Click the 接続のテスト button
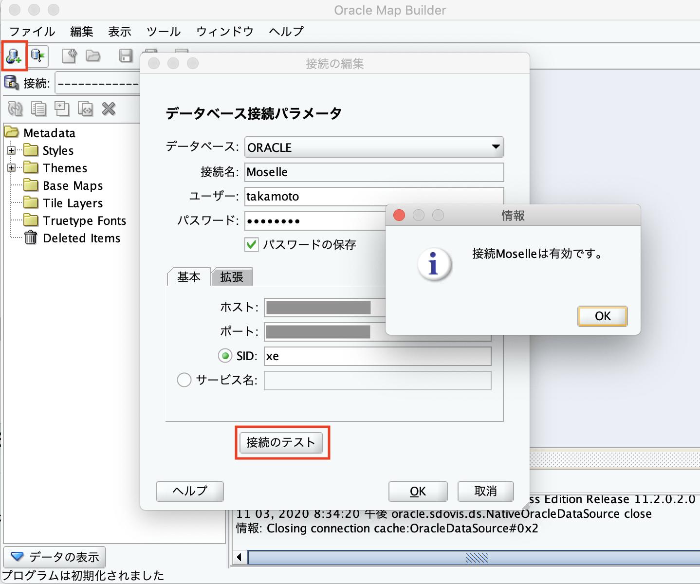Viewport: 700px width, 584px height. (281, 442)
